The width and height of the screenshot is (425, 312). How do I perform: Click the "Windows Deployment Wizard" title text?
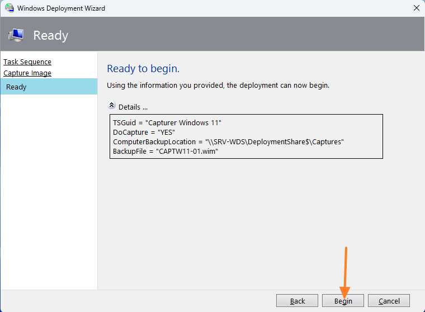[61, 8]
